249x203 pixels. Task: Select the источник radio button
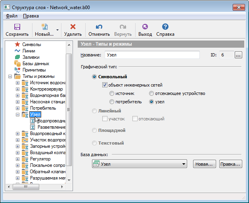click(112, 93)
